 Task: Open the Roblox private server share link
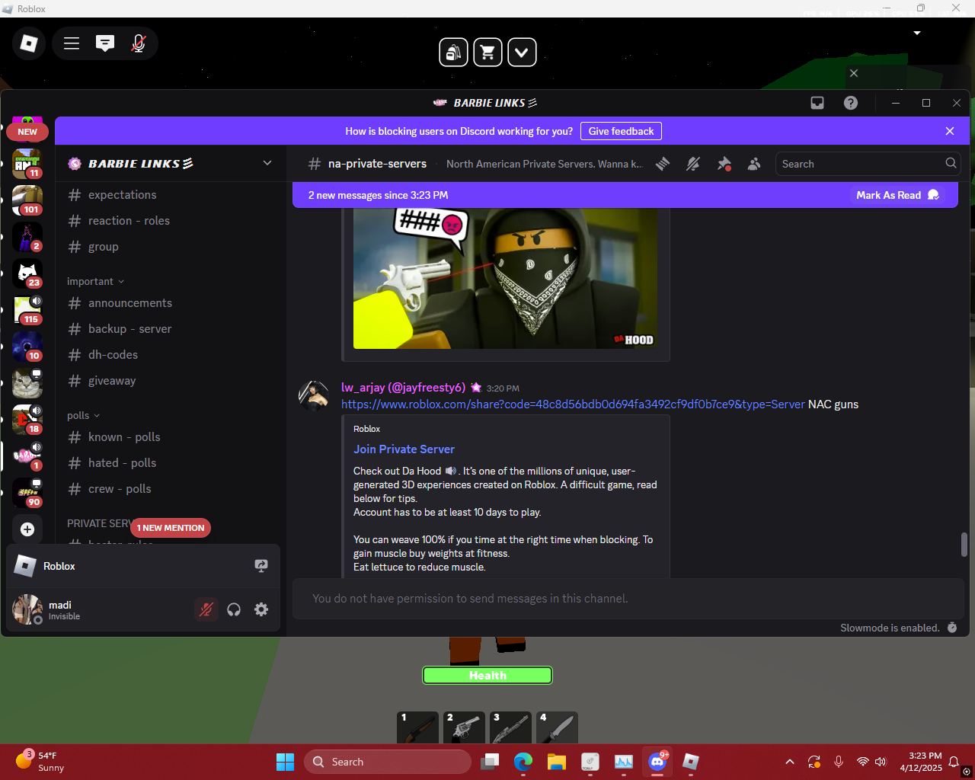point(573,404)
